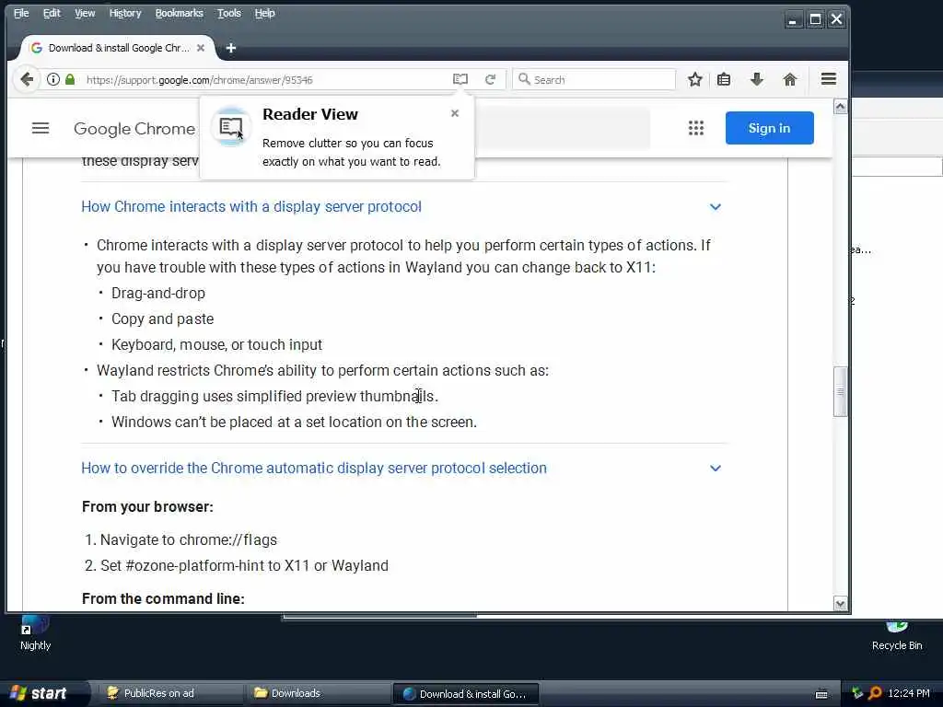
Task: Select the Download & install Google Chrome tab
Action: tap(117, 48)
